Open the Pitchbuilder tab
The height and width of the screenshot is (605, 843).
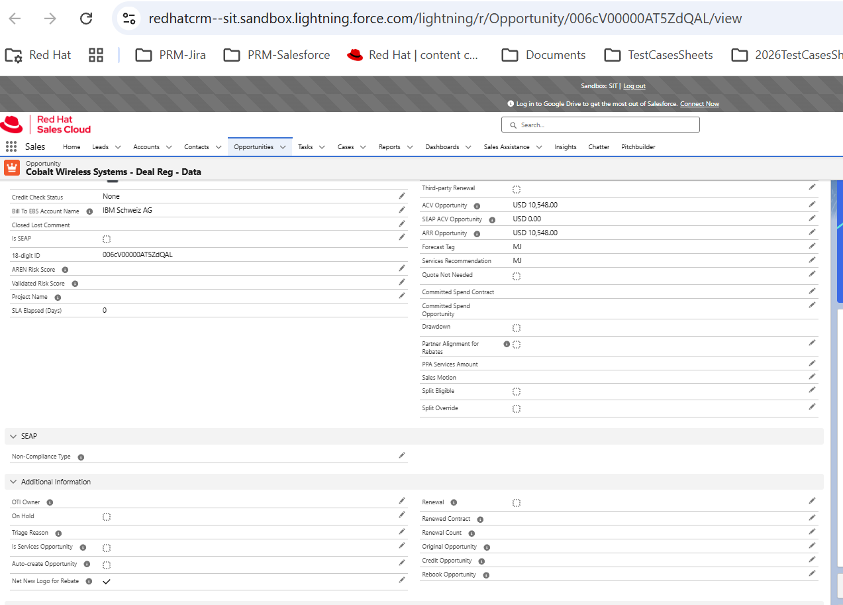pos(638,147)
